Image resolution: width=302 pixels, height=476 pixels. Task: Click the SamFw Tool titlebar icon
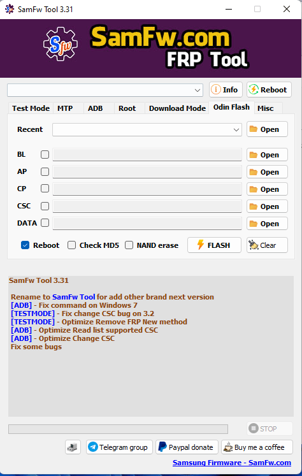point(10,9)
